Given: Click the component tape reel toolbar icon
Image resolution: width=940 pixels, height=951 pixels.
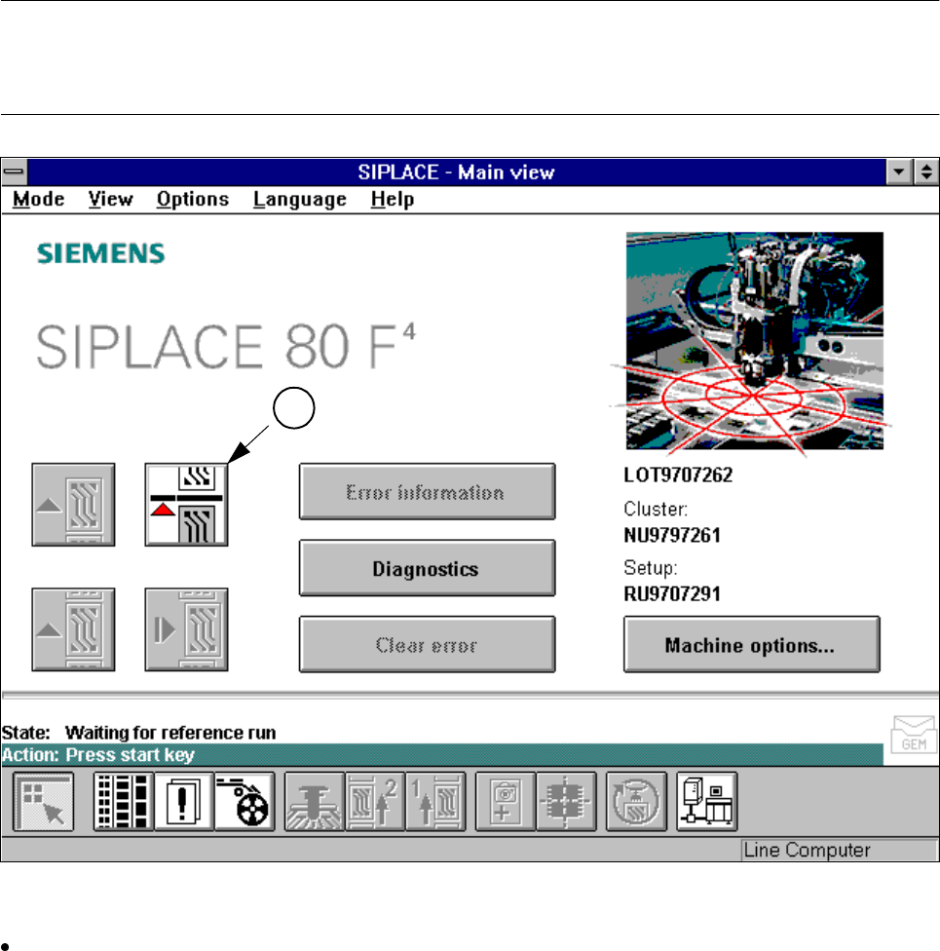Looking at the screenshot, I should [244, 801].
